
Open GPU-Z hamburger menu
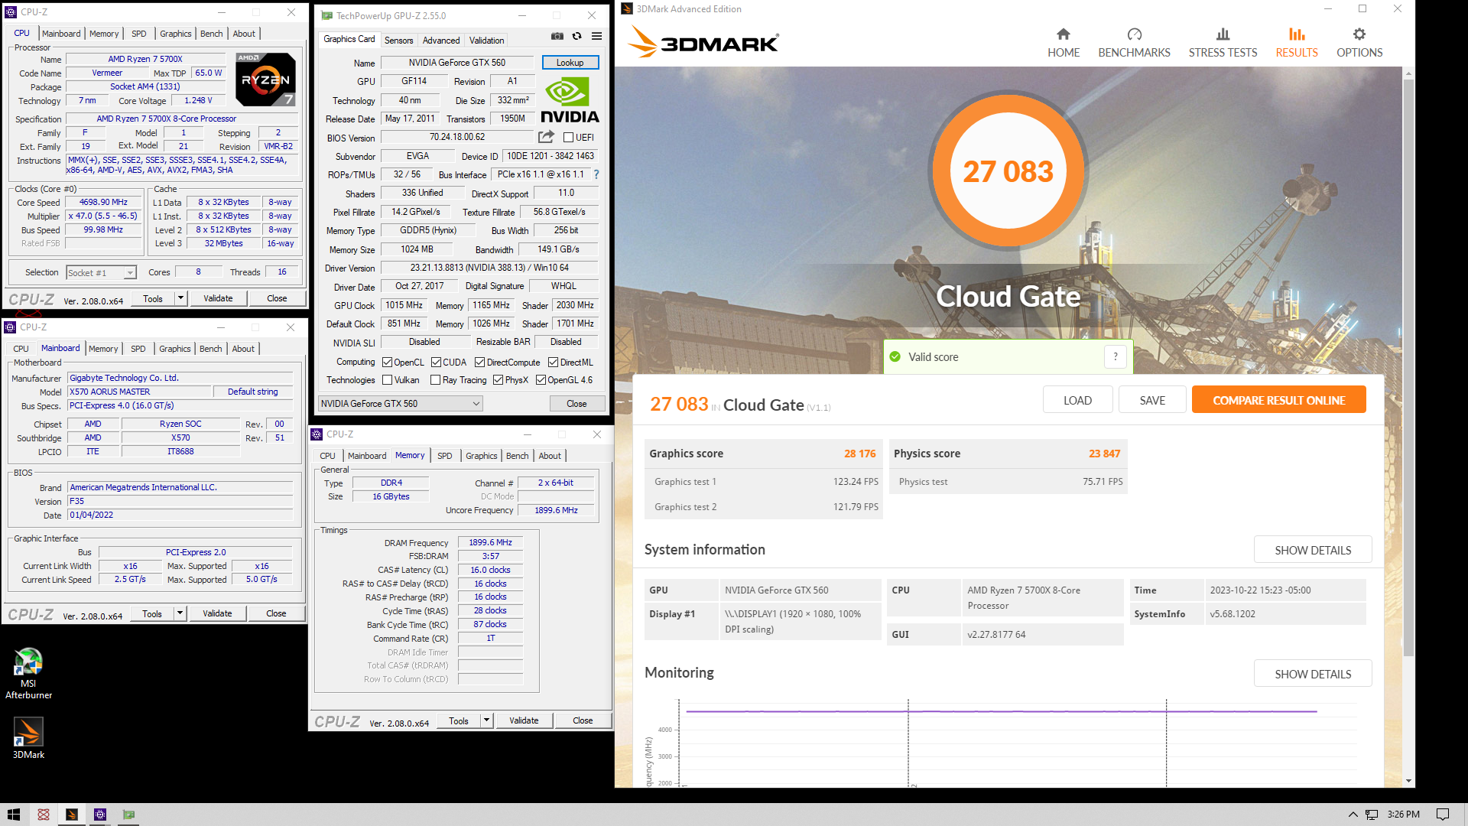point(596,36)
